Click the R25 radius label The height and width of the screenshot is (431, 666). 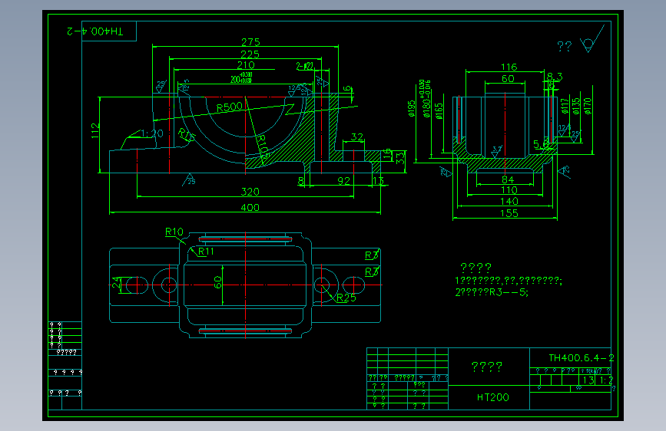point(346,298)
